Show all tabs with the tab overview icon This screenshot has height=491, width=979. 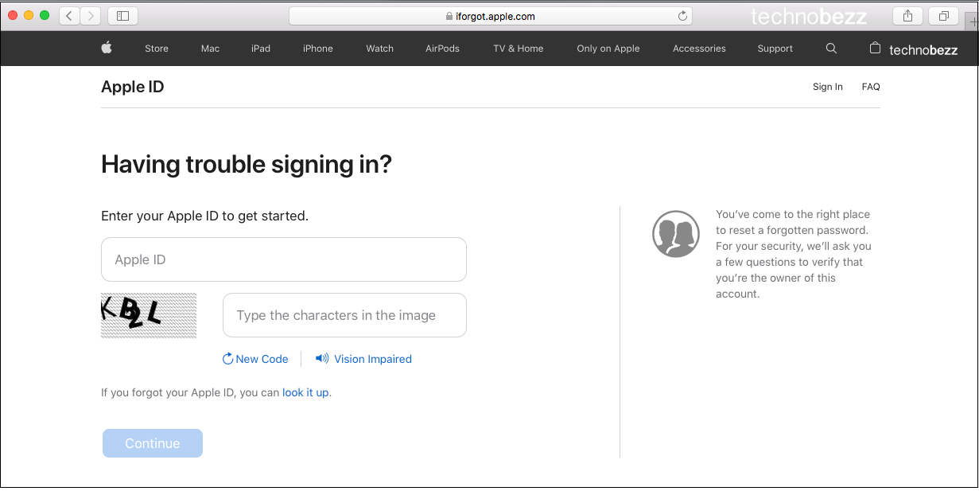943,16
